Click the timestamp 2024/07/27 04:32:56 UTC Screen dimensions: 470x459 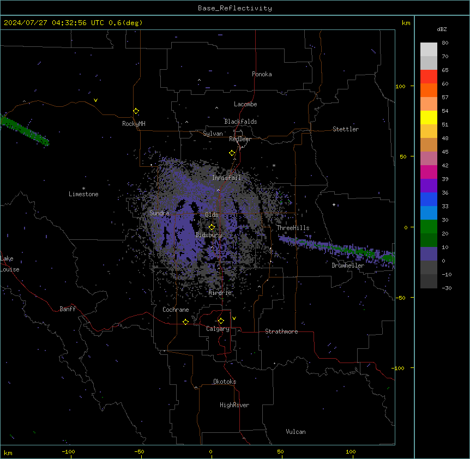pyautogui.click(x=54, y=23)
